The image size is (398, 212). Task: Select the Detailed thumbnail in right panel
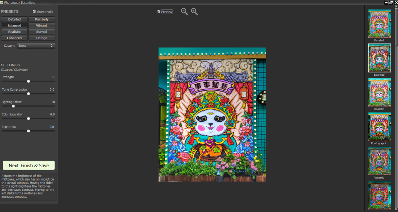point(379,24)
